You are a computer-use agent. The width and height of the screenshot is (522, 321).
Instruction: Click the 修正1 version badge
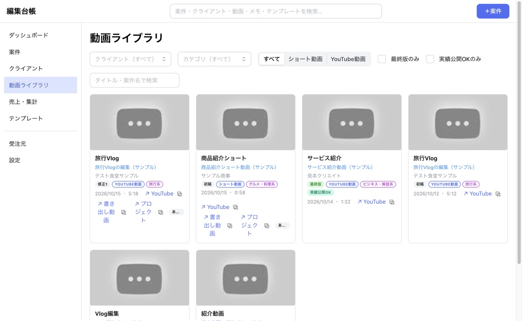tap(102, 184)
